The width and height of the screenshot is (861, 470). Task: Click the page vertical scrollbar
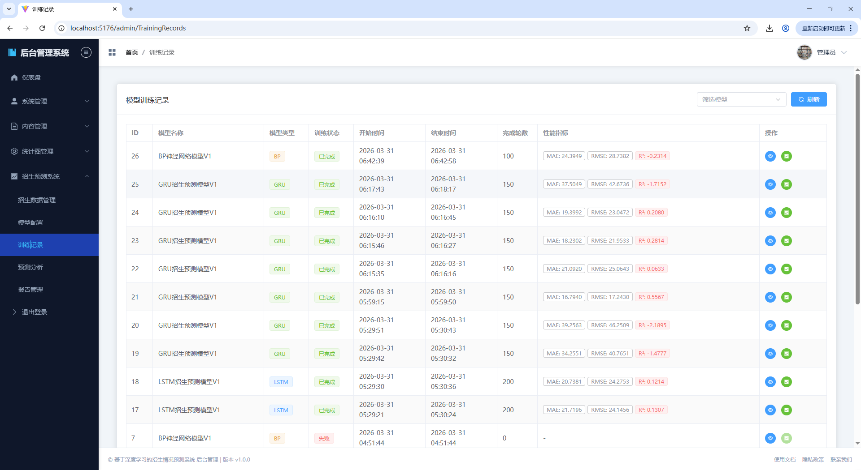[857, 188]
